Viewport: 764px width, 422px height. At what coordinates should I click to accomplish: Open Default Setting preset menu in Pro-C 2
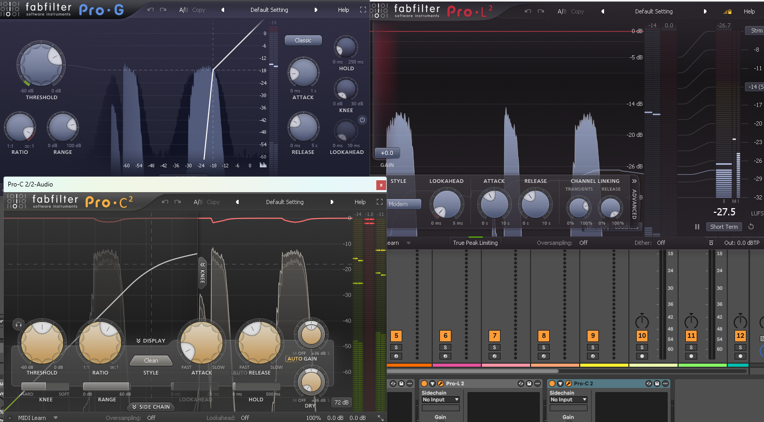click(x=285, y=202)
